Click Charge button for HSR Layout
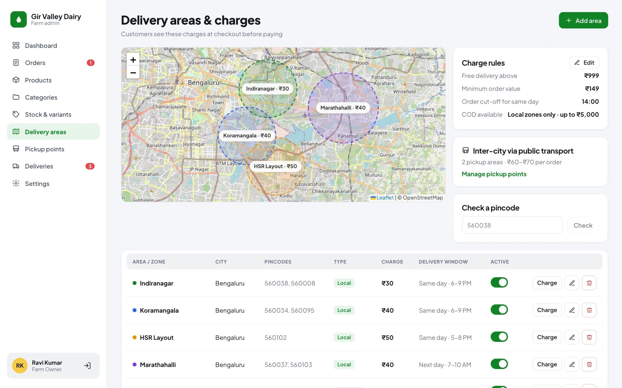Image resolution: width=622 pixels, height=388 pixels. pyautogui.click(x=547, y=337)
